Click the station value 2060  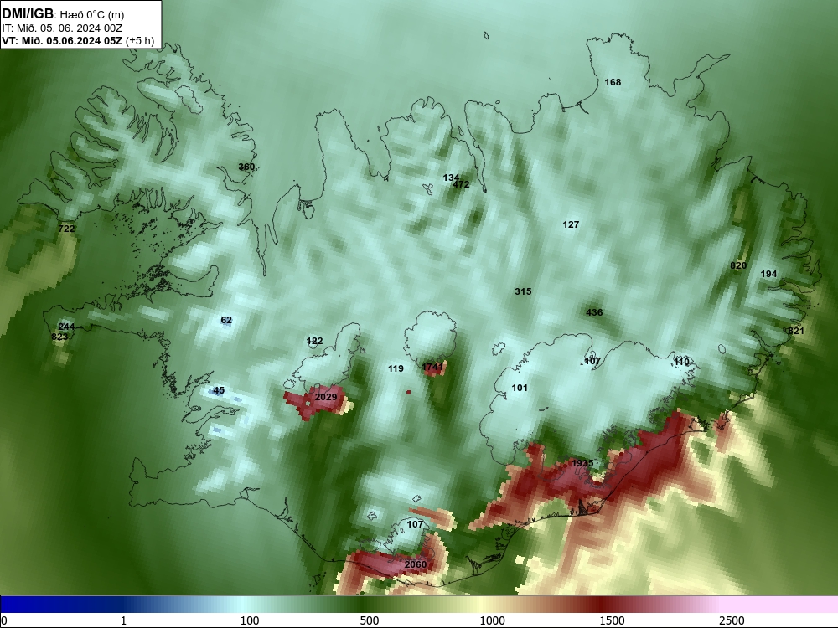point(416,564)
